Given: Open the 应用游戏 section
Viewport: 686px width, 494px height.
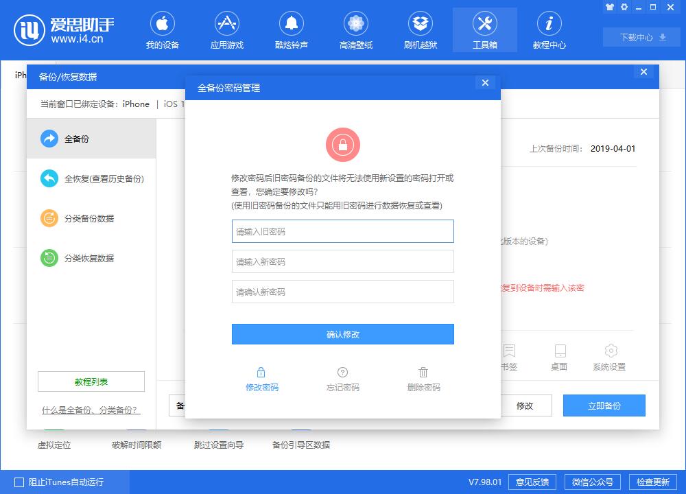Looking at the screenshot, I should [227, 30].
